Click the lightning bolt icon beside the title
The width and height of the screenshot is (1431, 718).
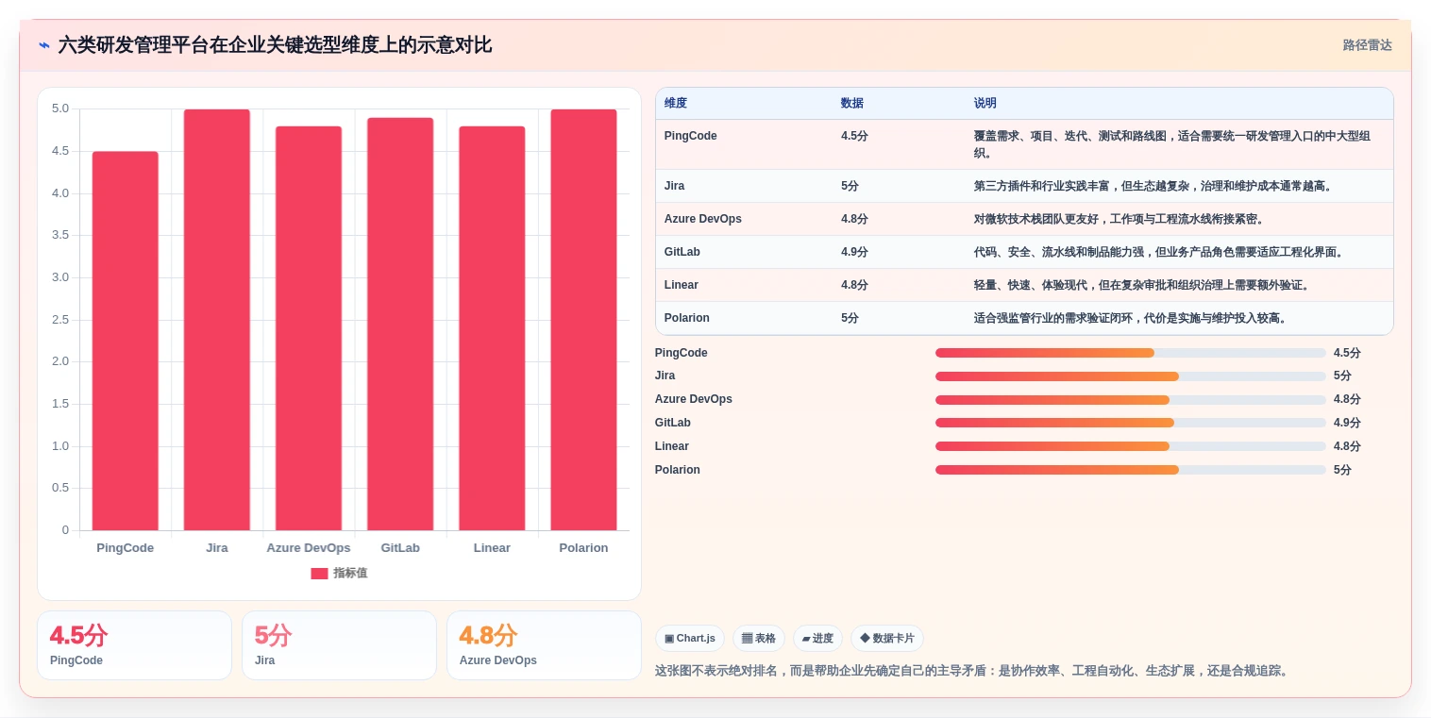pos(44,45)
